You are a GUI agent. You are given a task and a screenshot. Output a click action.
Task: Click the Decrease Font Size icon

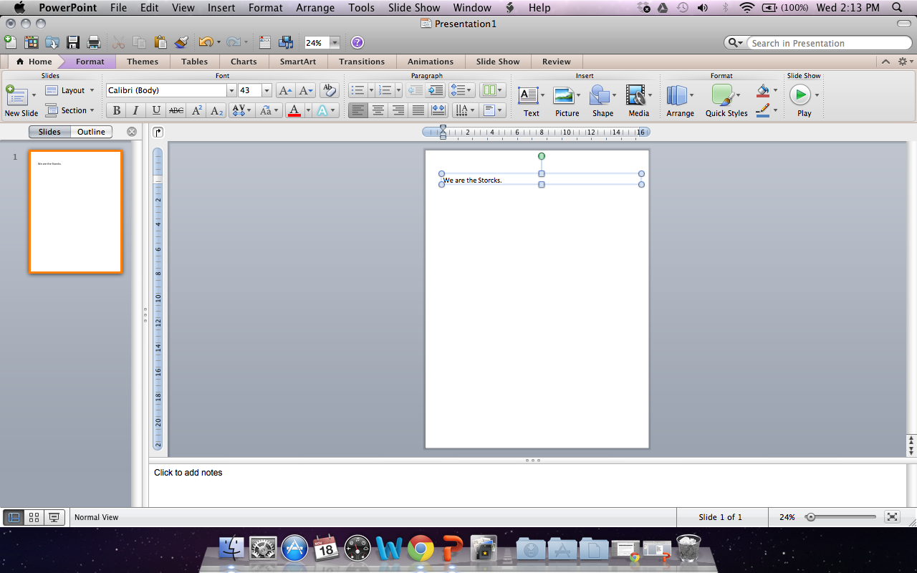point(306,90)
